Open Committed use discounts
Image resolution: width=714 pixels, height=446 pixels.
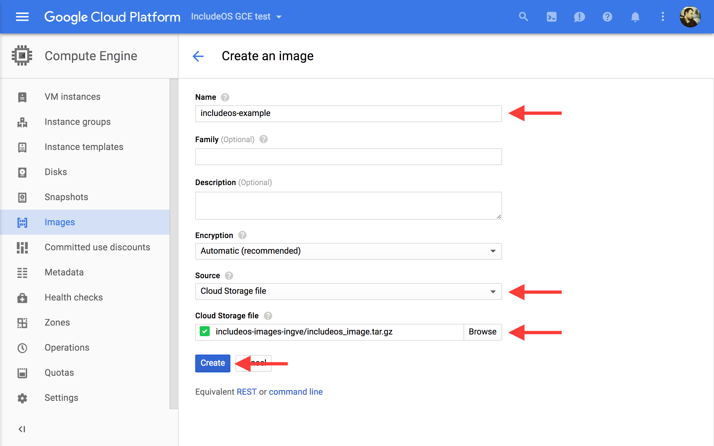85,248
